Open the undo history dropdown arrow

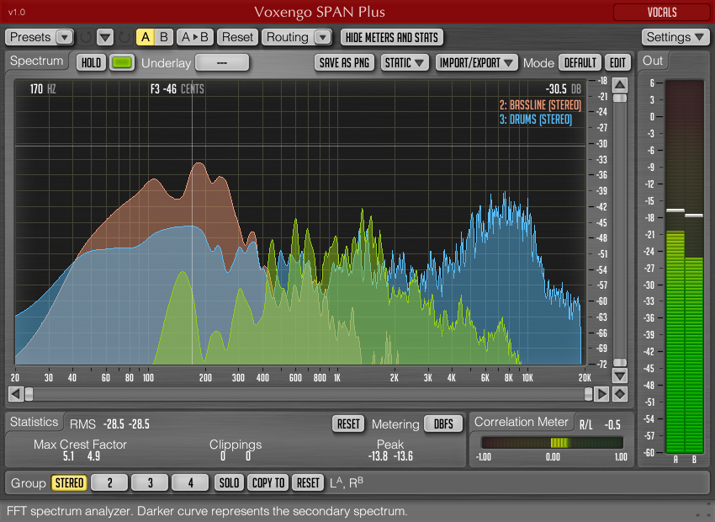click(105, 37)
